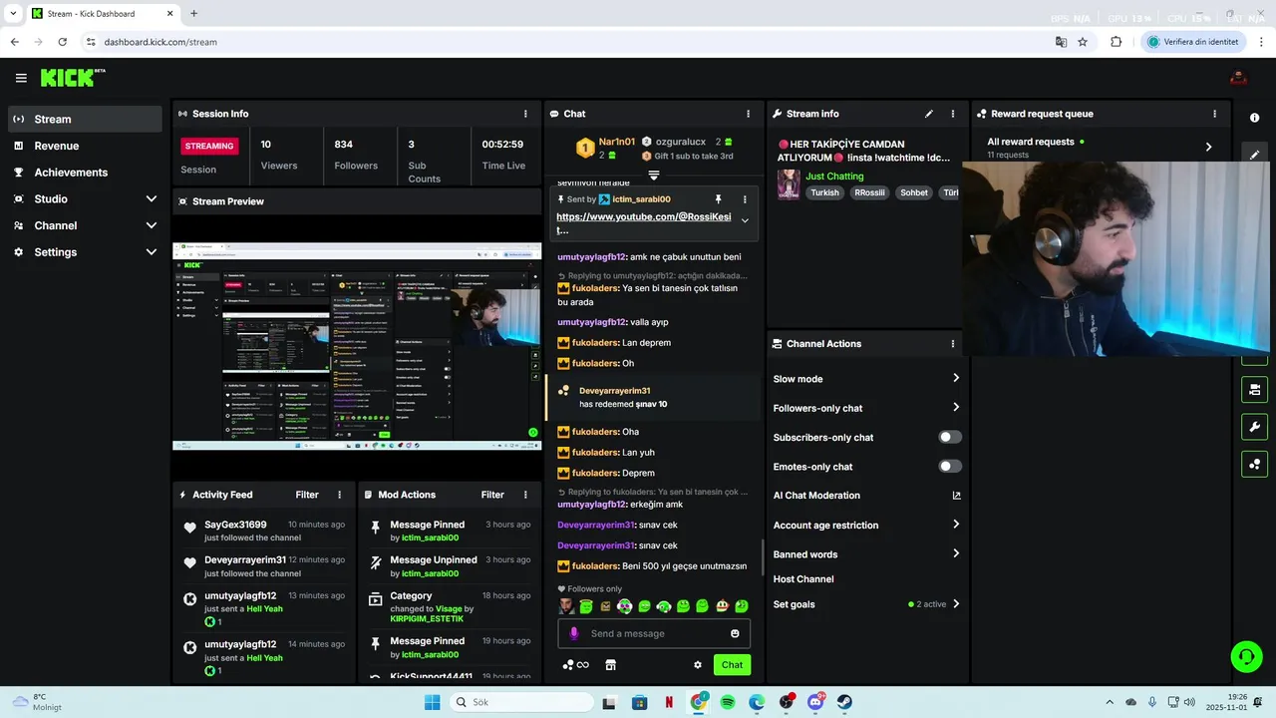
Task: Go to Achievements in sidebar
Action: pos(84,173)
